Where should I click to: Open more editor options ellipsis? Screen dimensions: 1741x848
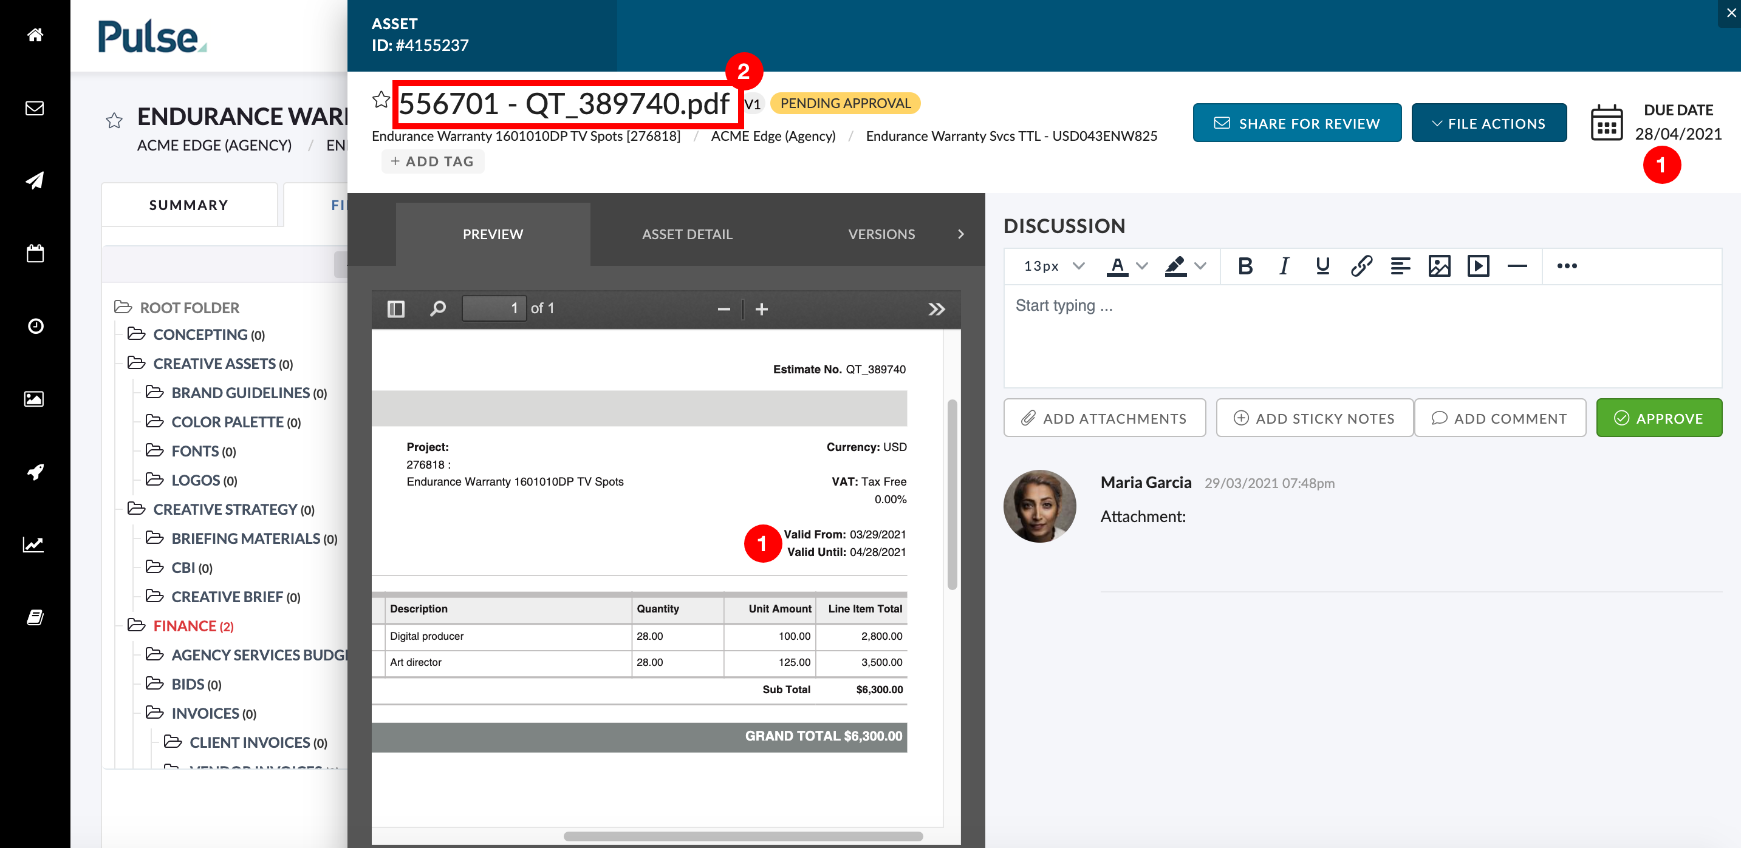click(1567, 266)
